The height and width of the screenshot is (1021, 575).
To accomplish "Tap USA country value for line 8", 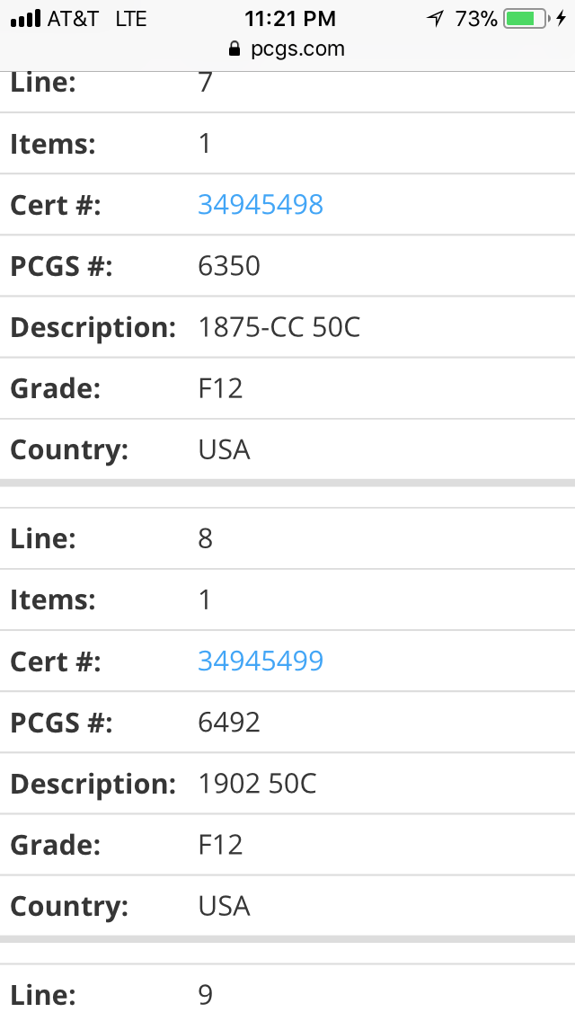I will (x=224, y=906).
